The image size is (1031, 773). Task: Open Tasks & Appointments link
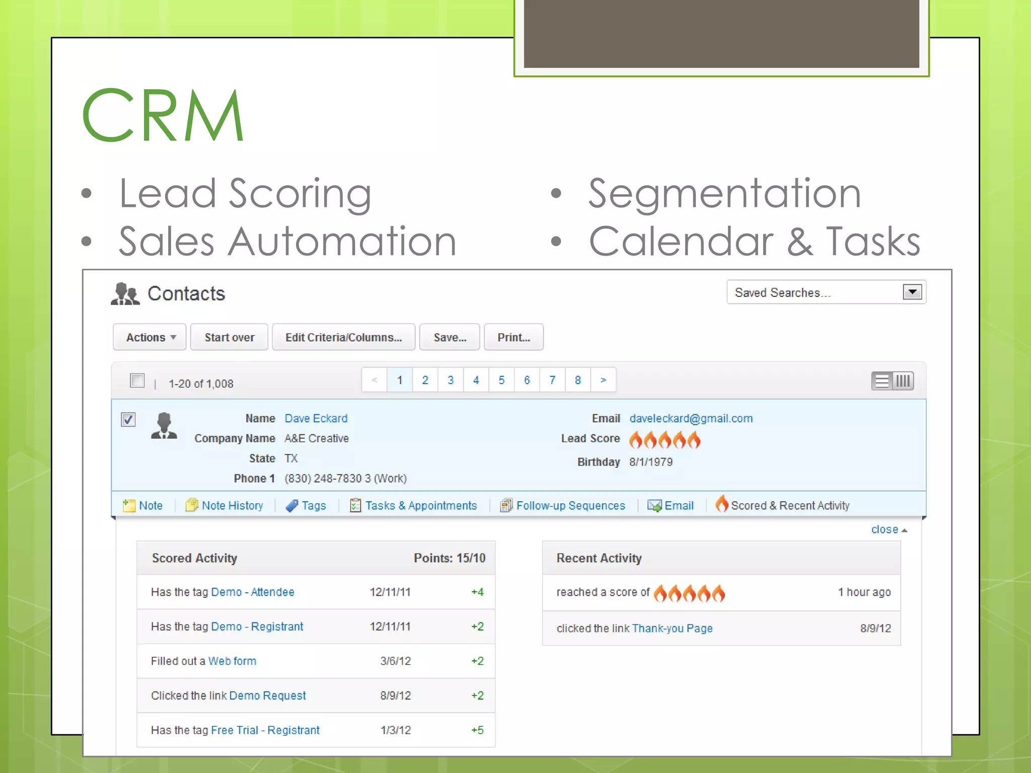pos(421,505)
